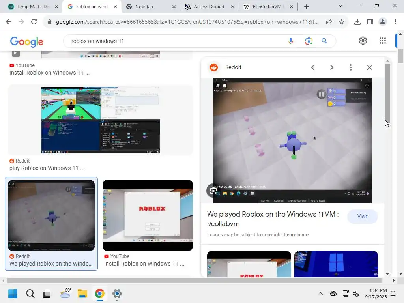404x303 pixels.
Task: Open related blue Windows logo image
Action: [x=336, y=264]
